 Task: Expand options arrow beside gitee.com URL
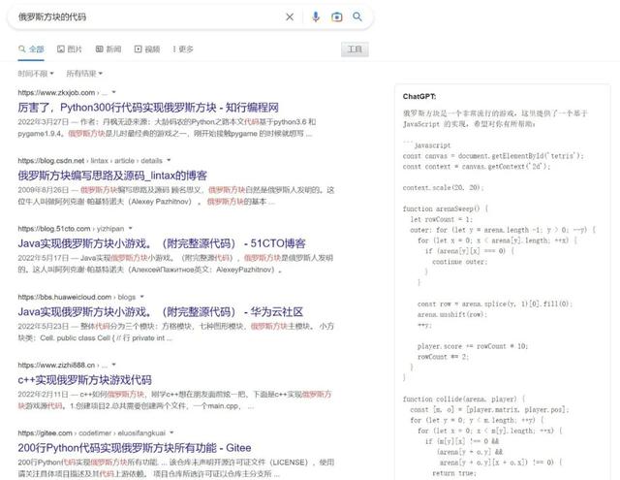pyautogui.click(x=171, y=432)
